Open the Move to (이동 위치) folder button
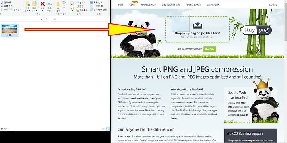 (x=27, y=6)
